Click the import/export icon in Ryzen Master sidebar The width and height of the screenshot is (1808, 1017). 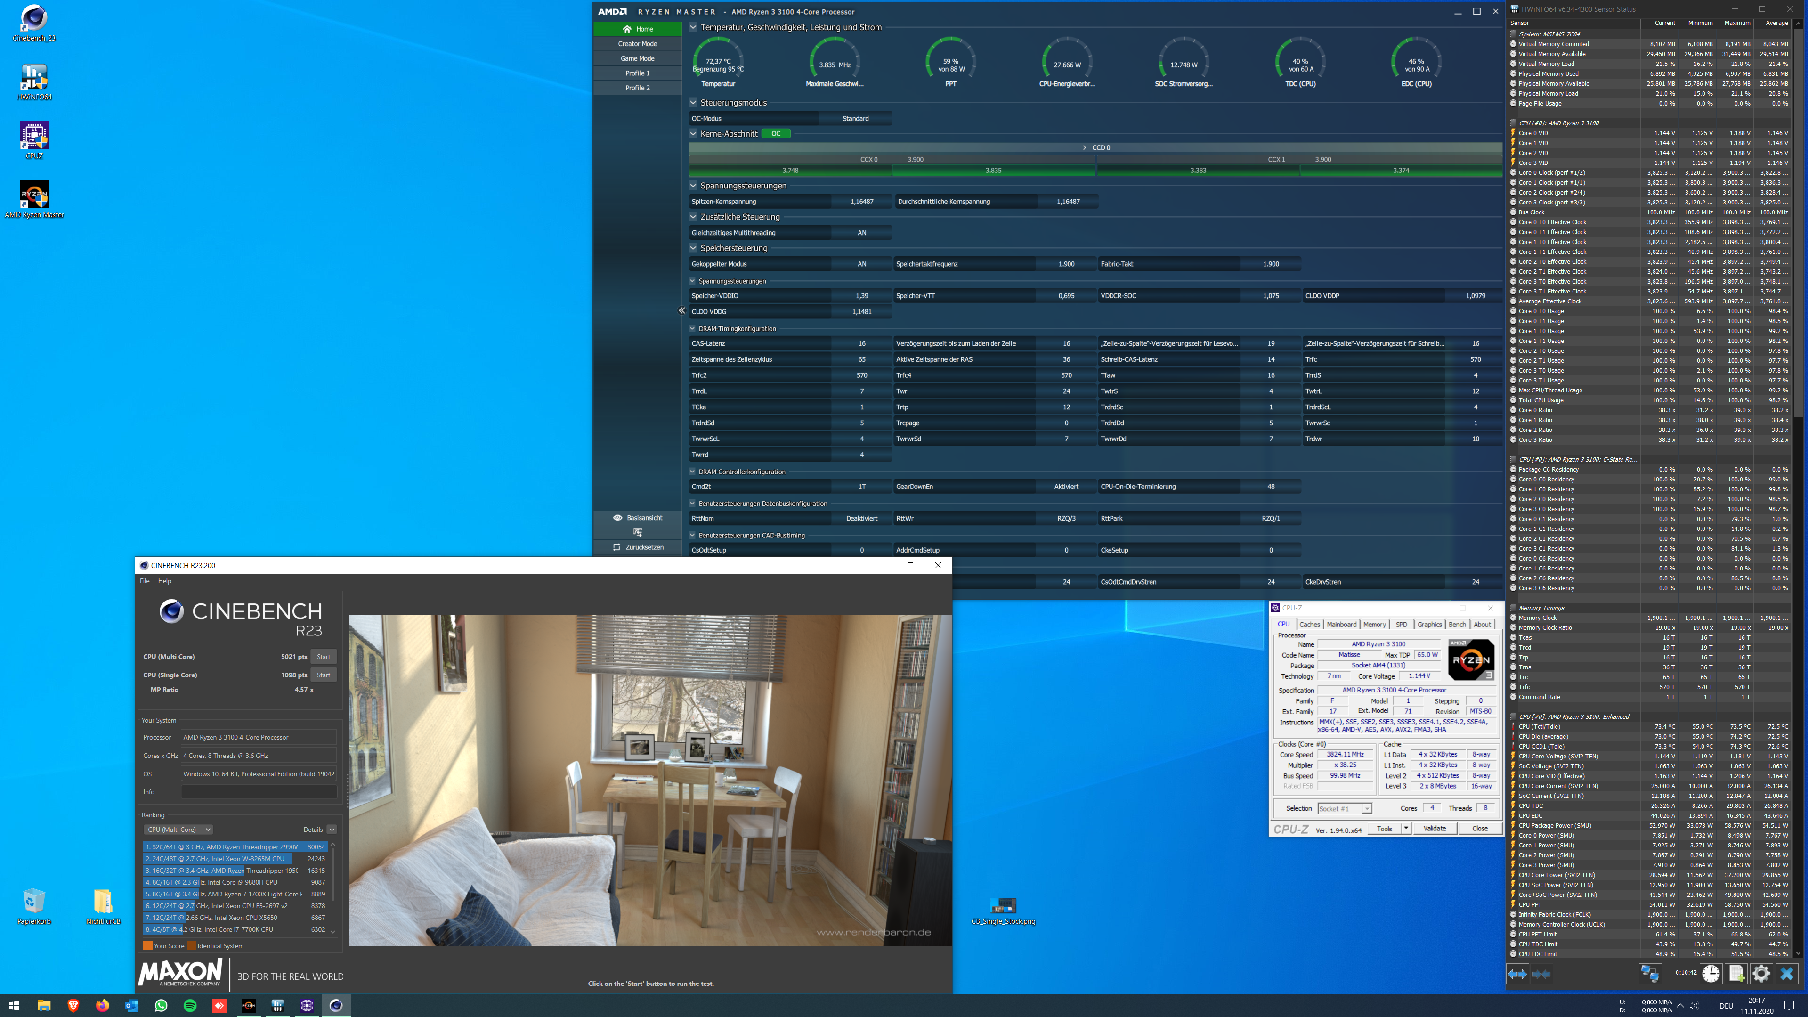coord(637,532)
